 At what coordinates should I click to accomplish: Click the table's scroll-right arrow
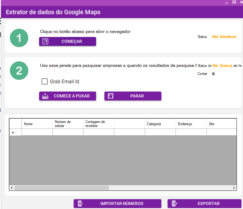234,188
